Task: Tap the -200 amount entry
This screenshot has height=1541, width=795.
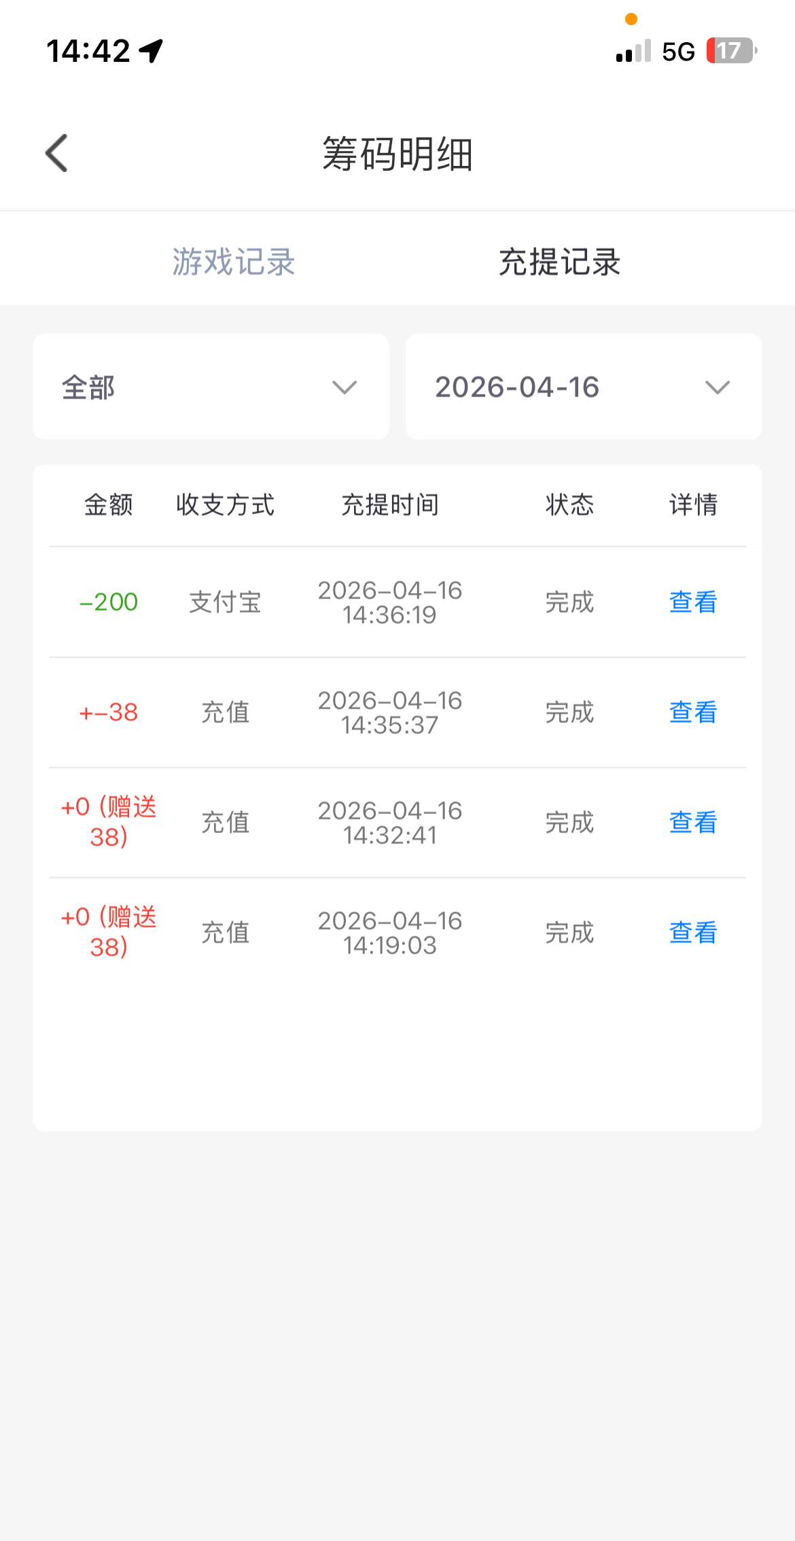Action: [109, 602]
